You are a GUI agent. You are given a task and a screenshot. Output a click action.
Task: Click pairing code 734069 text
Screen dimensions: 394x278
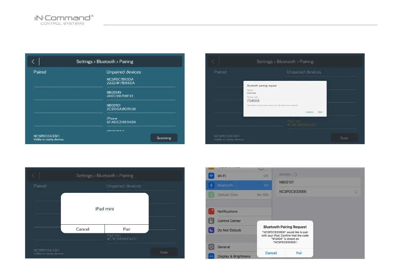point(253,101)
